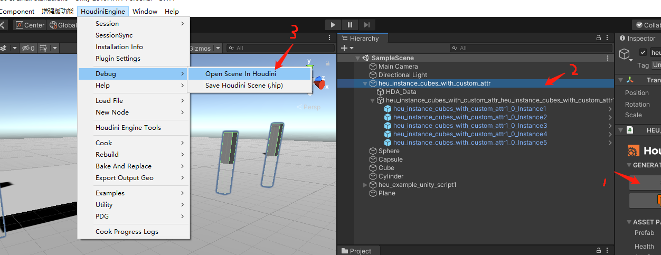This screenshot has width=661, height=255.
Task: Collapse the SampleScene tree
Action: pos(357,58)
